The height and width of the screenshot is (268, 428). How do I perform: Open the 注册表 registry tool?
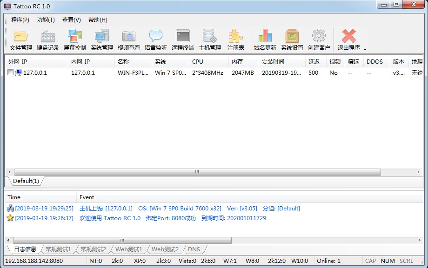235,40
